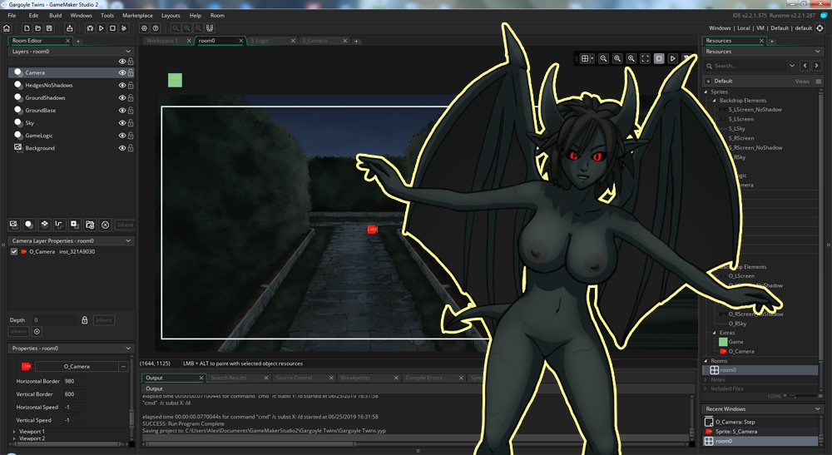832x455 pixels.
Task: Collapse Camera Layer Properties panel
Action: click(x=128, y=240)
